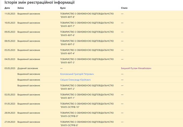Click the 09.05.2023 date cell
This screenshot has height=127, width=183.
click(10, 32)
